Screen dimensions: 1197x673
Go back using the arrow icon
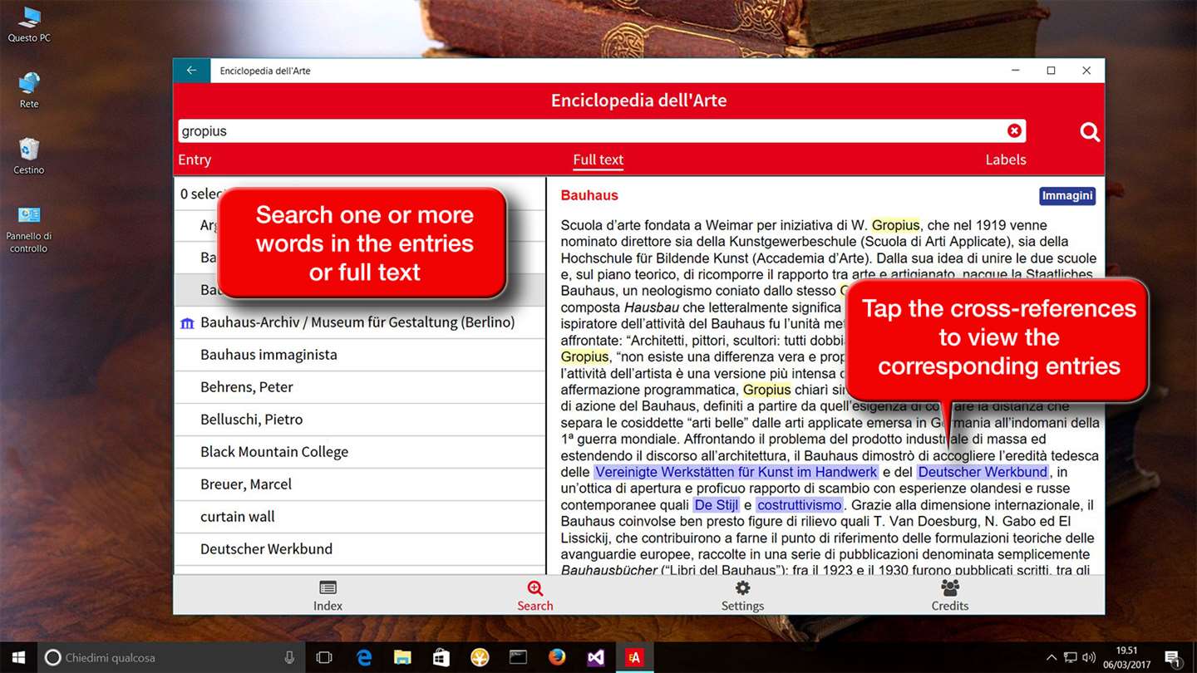tap(192, 71)
